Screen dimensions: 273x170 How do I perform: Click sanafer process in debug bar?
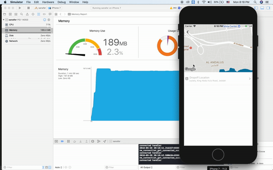pos(115,141)
